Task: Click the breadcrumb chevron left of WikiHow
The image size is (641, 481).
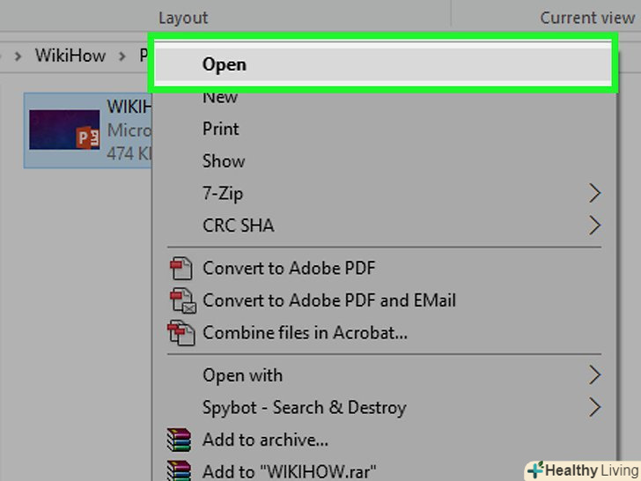Action: (x=17, y=55)
